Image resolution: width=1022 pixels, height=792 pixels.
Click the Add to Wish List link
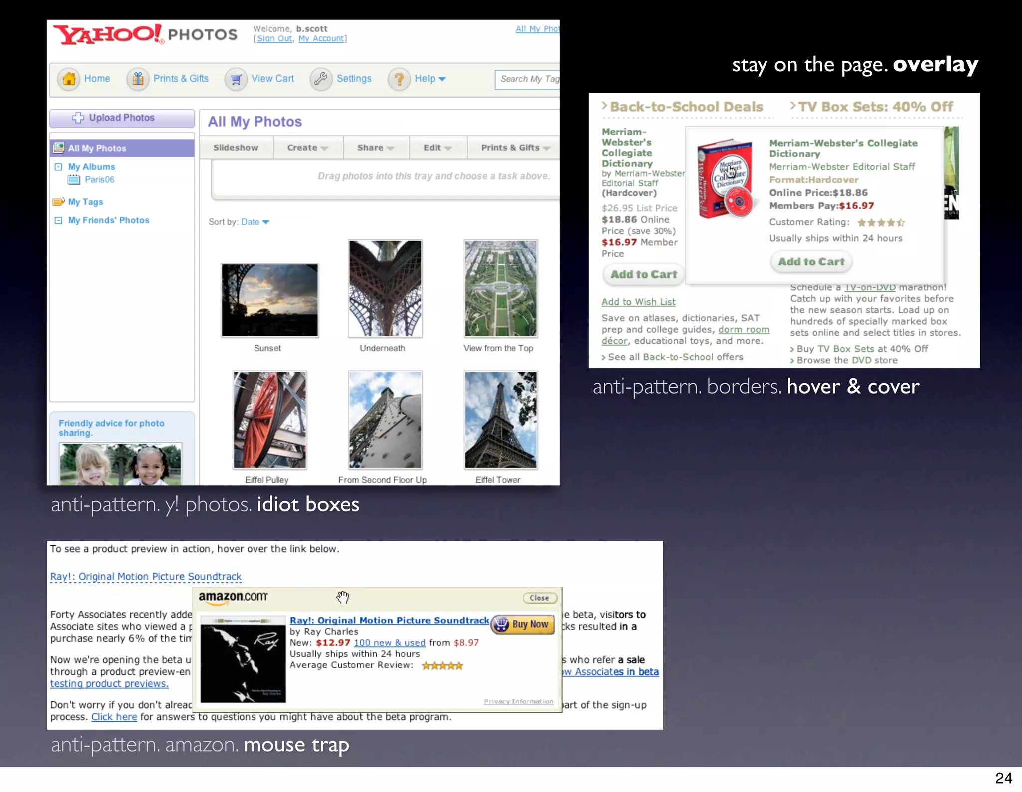pyautogui.click(x=638, y=302)
